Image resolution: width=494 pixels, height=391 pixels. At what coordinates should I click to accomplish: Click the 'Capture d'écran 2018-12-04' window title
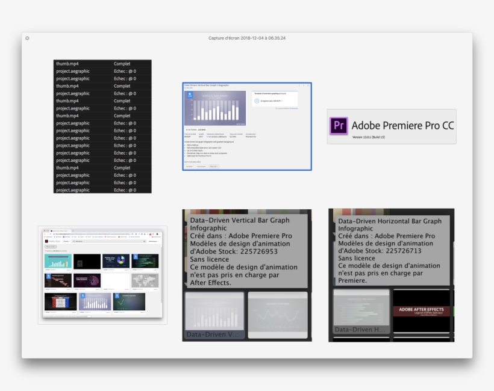[x=247, y=38]
